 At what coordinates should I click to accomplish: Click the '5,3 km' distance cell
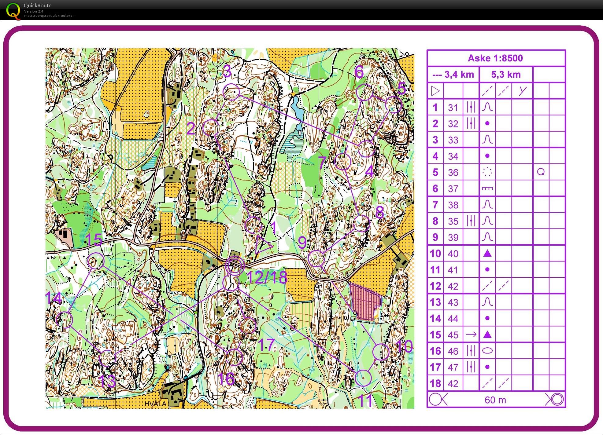pyautogui.click(x=506, y=74)
